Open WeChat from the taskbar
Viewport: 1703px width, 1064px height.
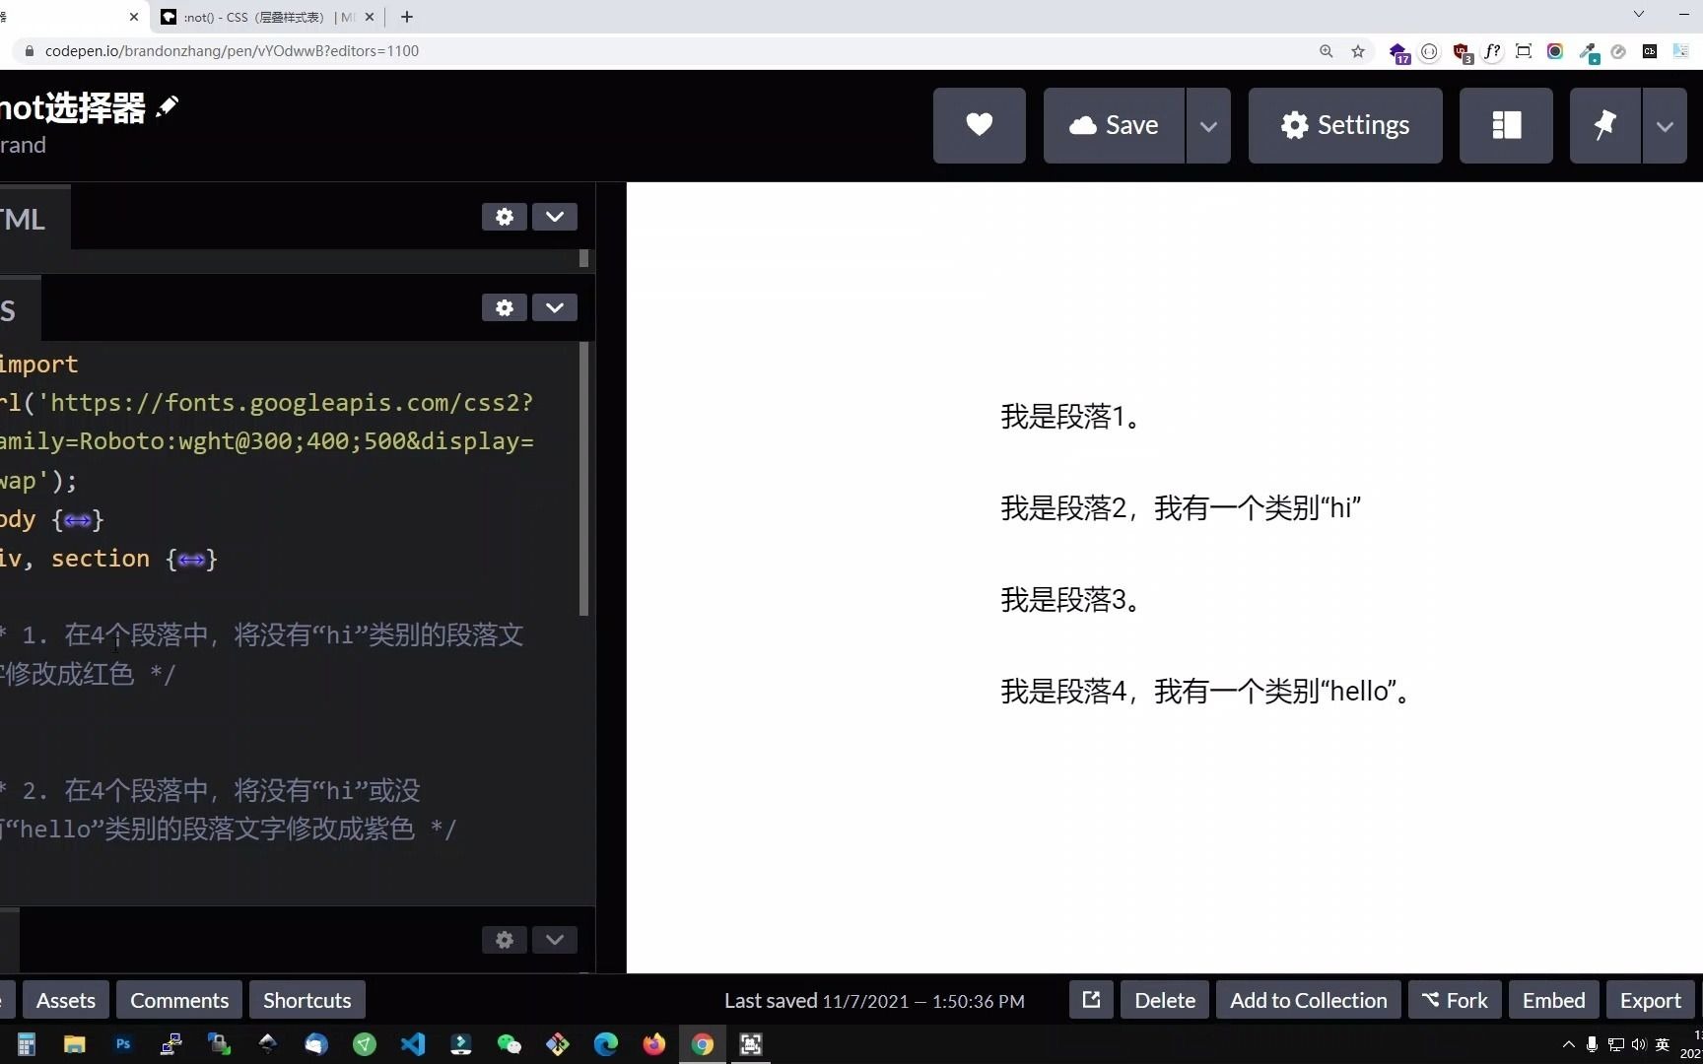point(509,1044)
